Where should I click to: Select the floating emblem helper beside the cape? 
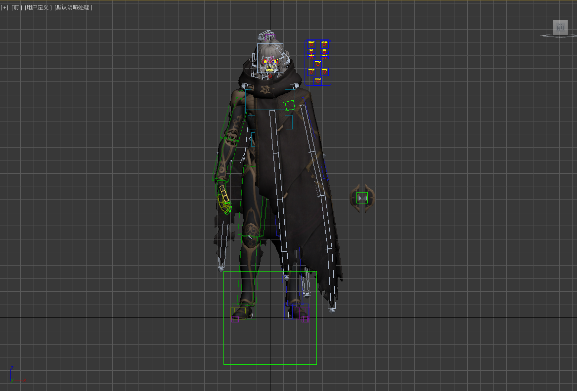(362, 197)
